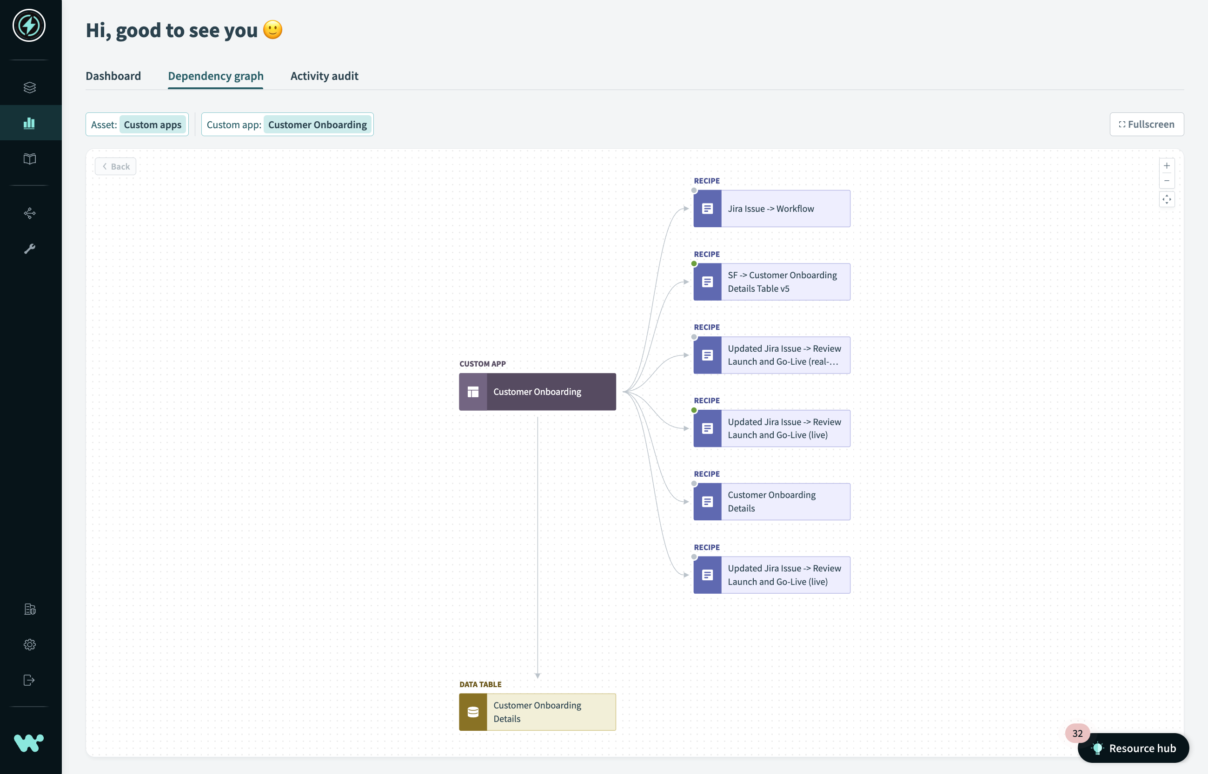Select the Customer Onboarding custom app node

point(537,392)
